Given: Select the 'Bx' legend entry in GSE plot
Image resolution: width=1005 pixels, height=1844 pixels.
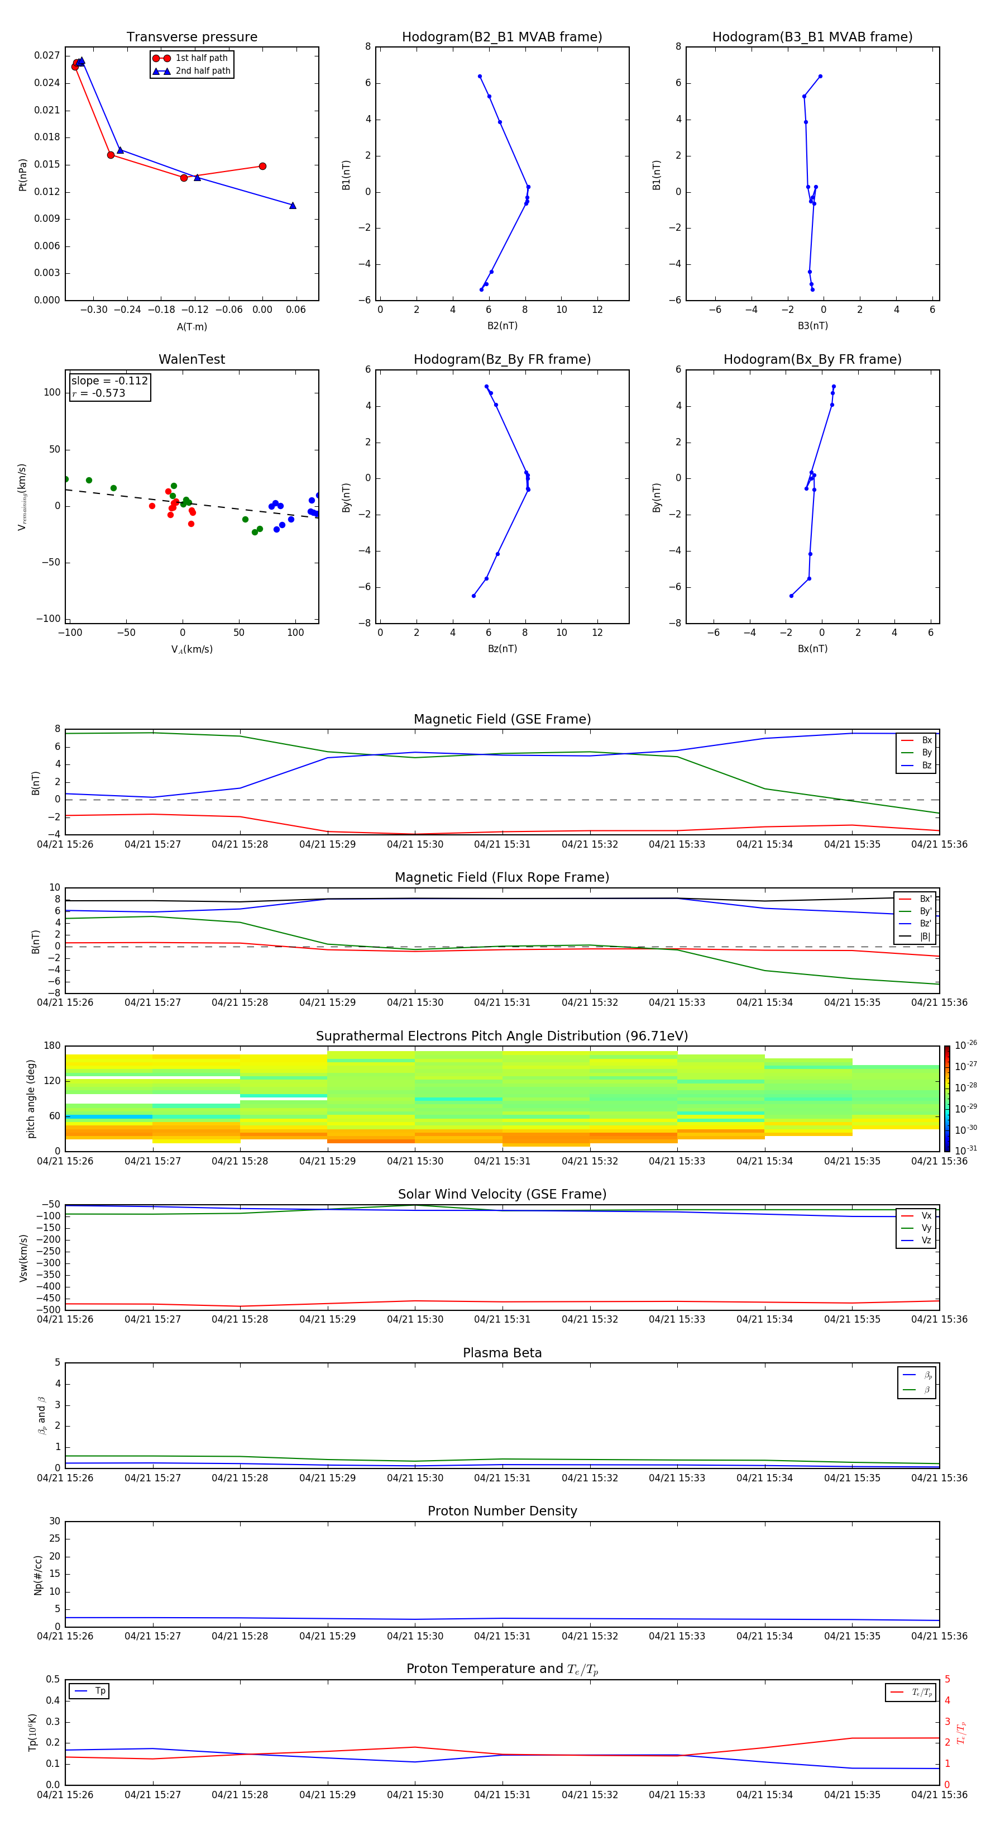Looking at the screenshot, I should 916,740.
